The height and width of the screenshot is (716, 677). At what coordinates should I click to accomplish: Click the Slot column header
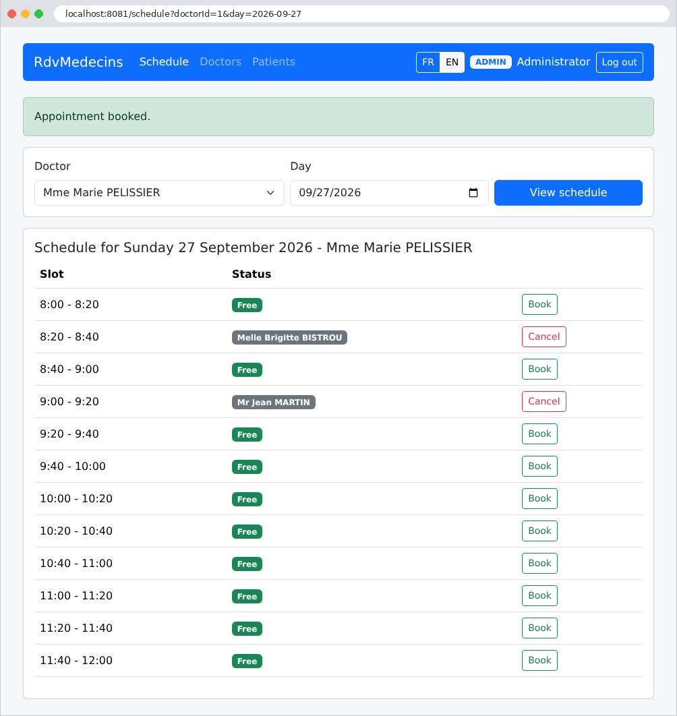52,274
